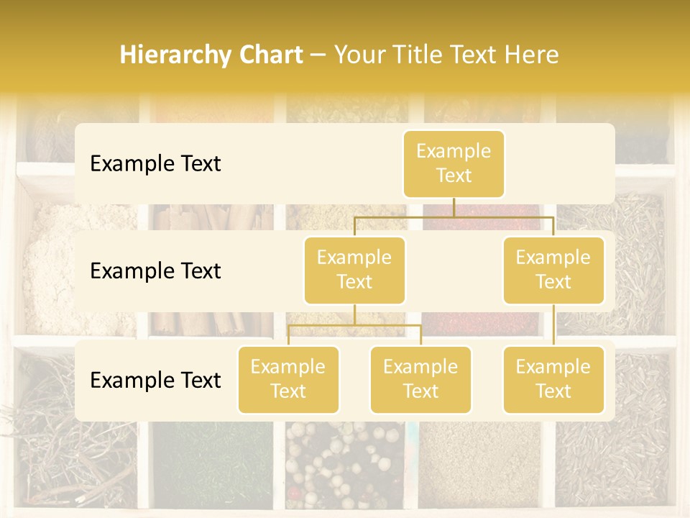The width and height of the screenshot is (690, 518).
Task: Click the leftmost box on the bottom hierarchy level
Action: coord(288,379)
